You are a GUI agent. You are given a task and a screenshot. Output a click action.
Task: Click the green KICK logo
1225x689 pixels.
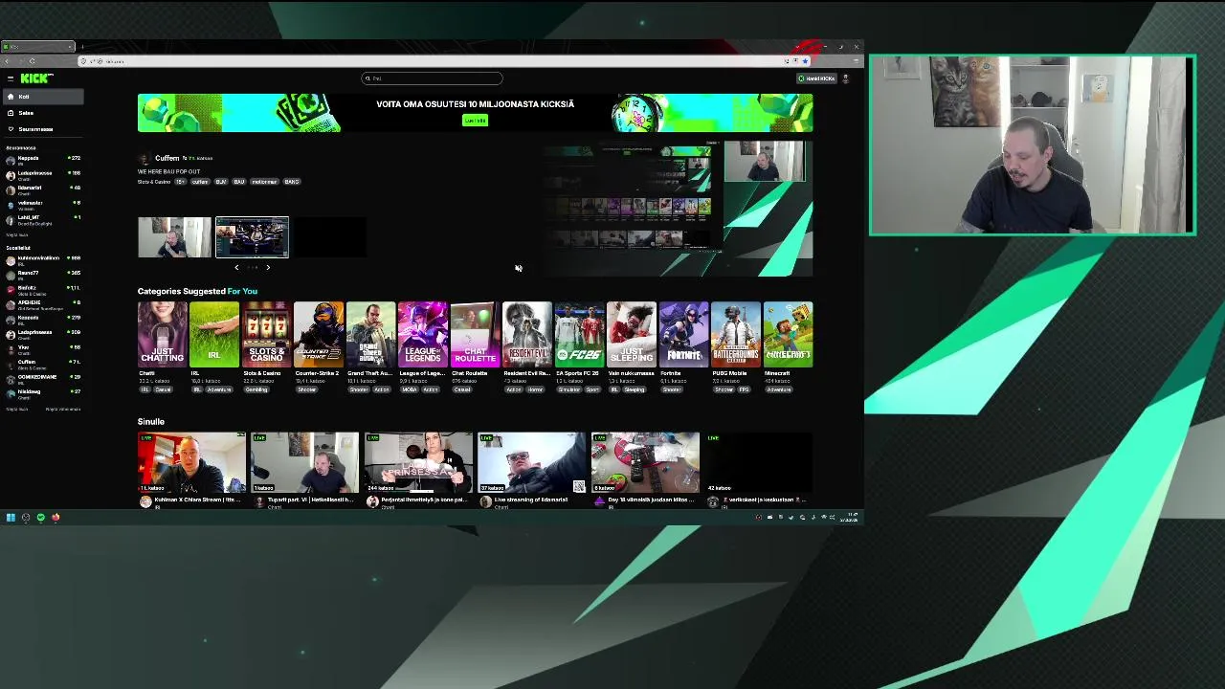(x=37, y=78)
